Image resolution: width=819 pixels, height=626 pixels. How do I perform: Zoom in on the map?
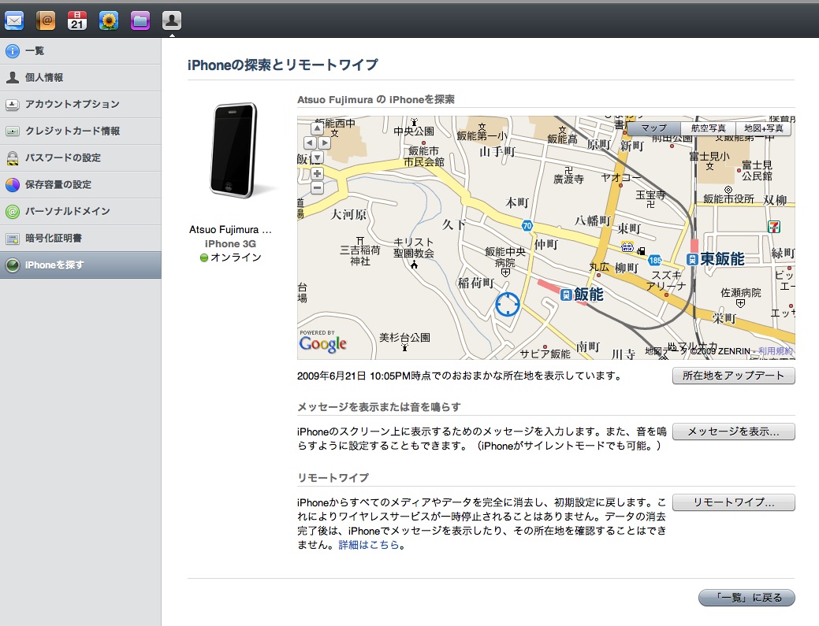[317, 174]
